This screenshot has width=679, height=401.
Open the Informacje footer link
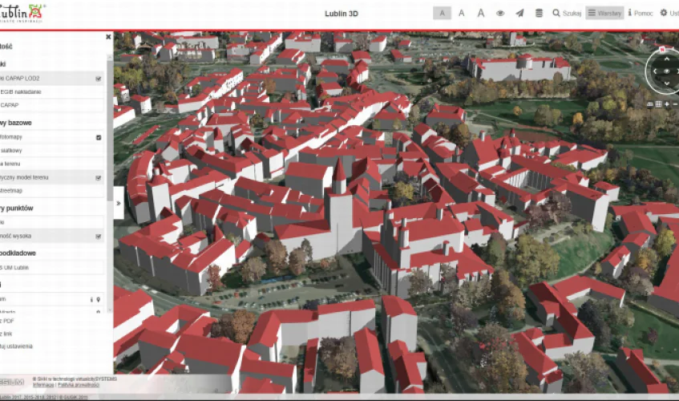43,385
